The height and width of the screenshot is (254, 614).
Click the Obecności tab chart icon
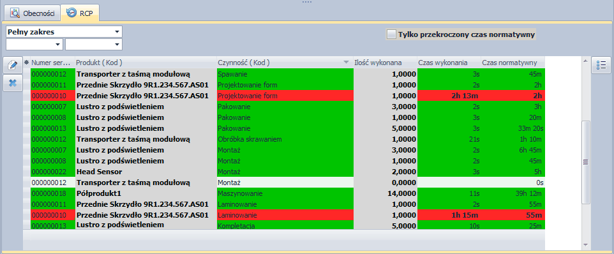click(15, 13)
